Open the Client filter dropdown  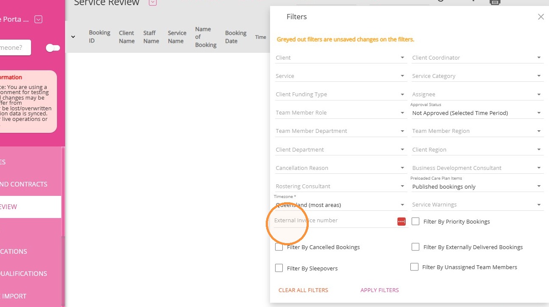[341, 57]
